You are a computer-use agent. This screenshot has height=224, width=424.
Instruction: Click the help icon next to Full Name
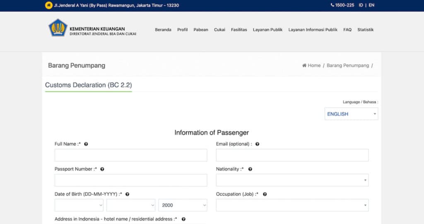click(x=86, y=144)
